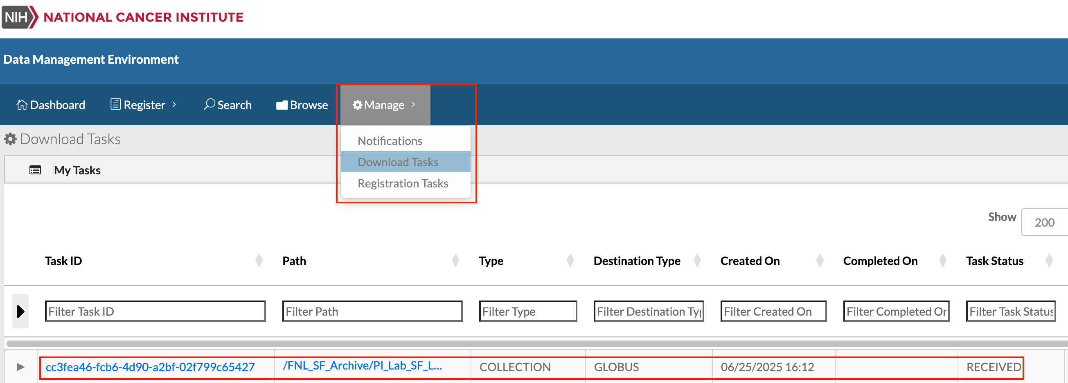This screenshot has width=1068, height=383.
Task: Open the /FNL_SF_Archive path link
Action: click(x=362, y=365)
